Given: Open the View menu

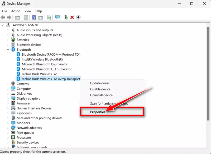Looking at the screenshot, I should pyautogui.click(x=28, y=11).
